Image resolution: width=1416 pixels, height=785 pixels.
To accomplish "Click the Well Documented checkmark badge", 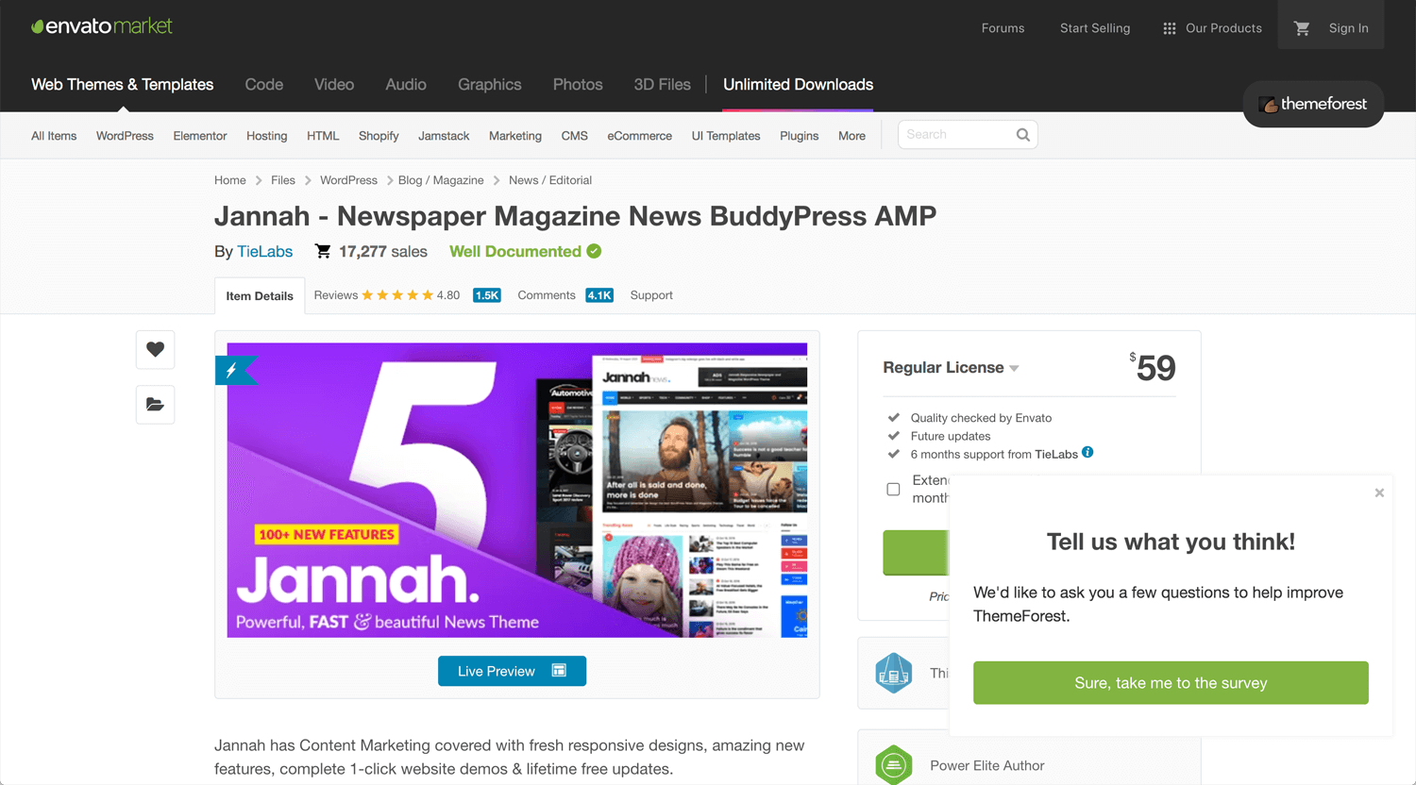I will tap(594, 251).
